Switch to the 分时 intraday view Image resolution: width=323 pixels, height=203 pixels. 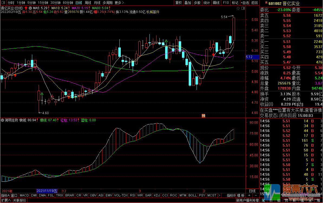(x=11, y=3)
